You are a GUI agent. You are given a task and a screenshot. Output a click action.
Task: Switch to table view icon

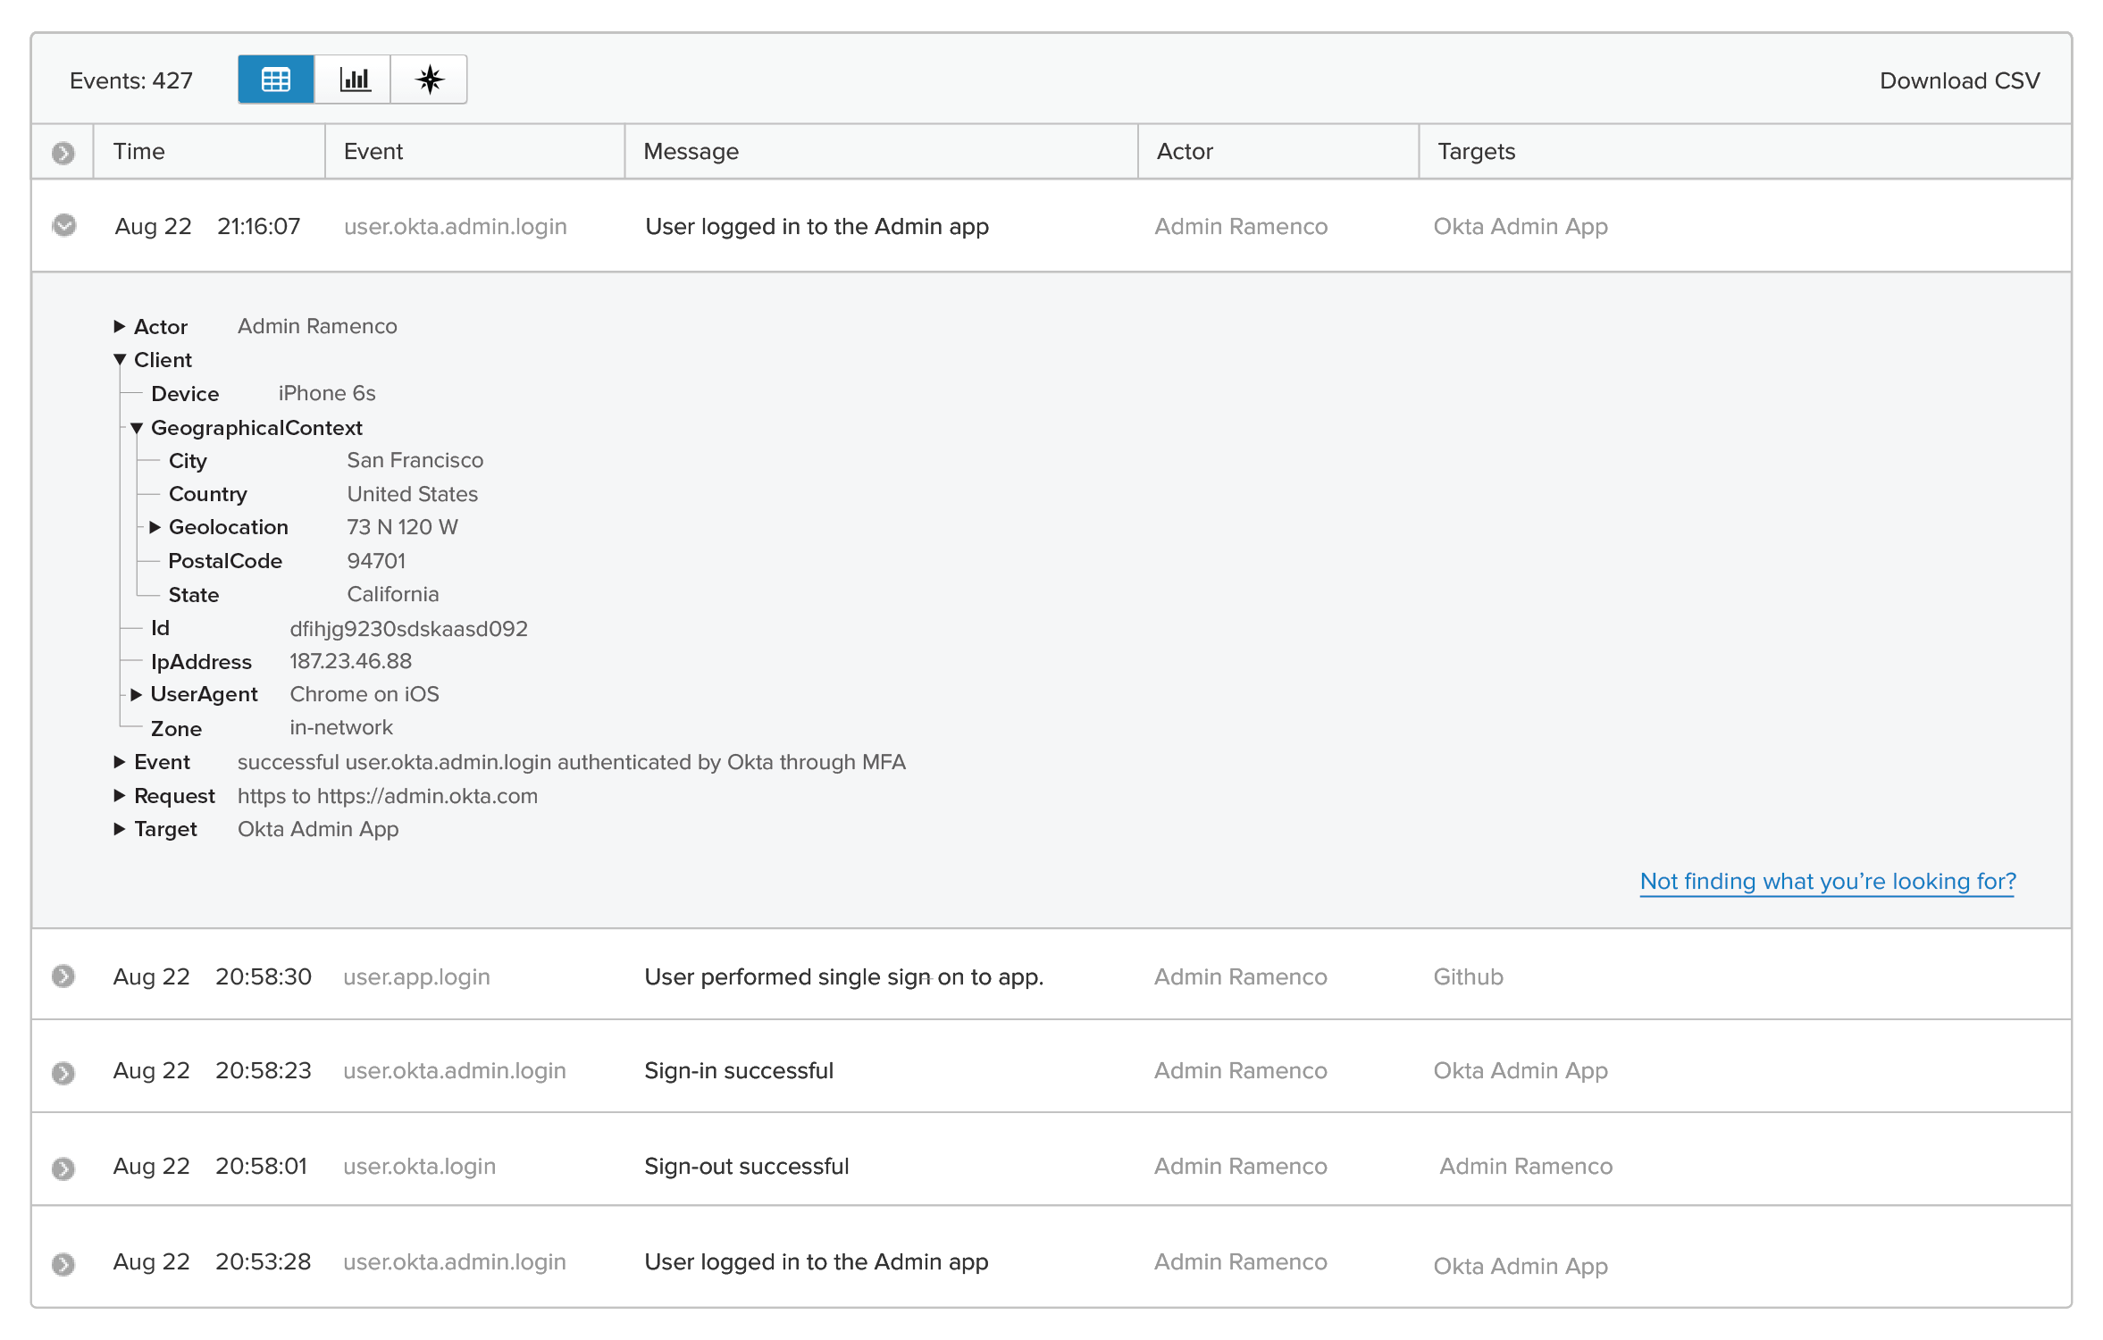coord(276,80)
